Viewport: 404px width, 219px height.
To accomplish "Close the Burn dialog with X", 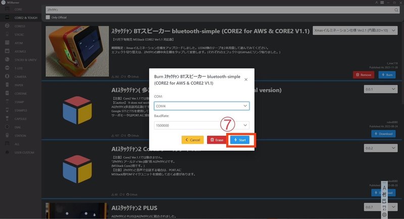I will [x=246, y=80].
